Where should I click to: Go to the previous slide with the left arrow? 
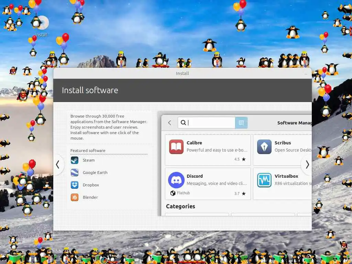tap(58, 165)
